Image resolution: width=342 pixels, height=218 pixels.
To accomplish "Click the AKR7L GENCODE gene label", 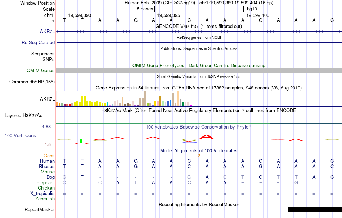I will tap(47, 31).
